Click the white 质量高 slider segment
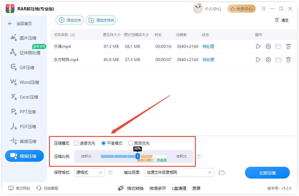299x196 pixels. [161, 156]
